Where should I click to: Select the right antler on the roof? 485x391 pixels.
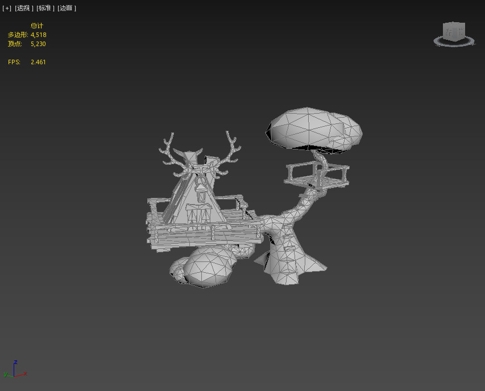point(229,152)
